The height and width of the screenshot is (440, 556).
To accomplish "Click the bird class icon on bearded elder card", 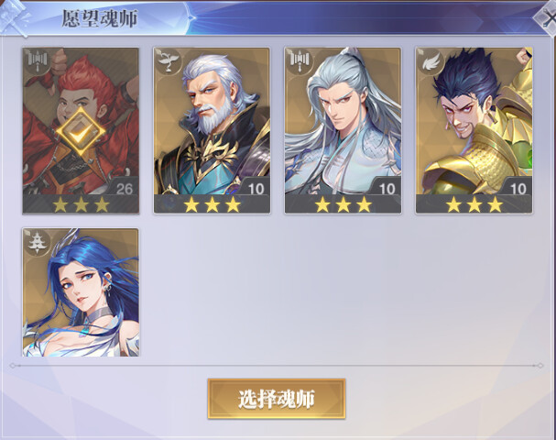I will (169, 61).
